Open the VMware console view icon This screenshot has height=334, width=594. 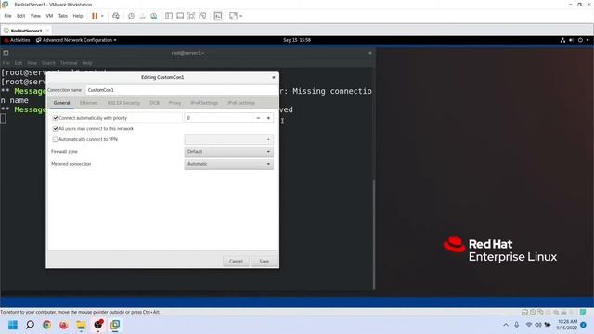218,16
